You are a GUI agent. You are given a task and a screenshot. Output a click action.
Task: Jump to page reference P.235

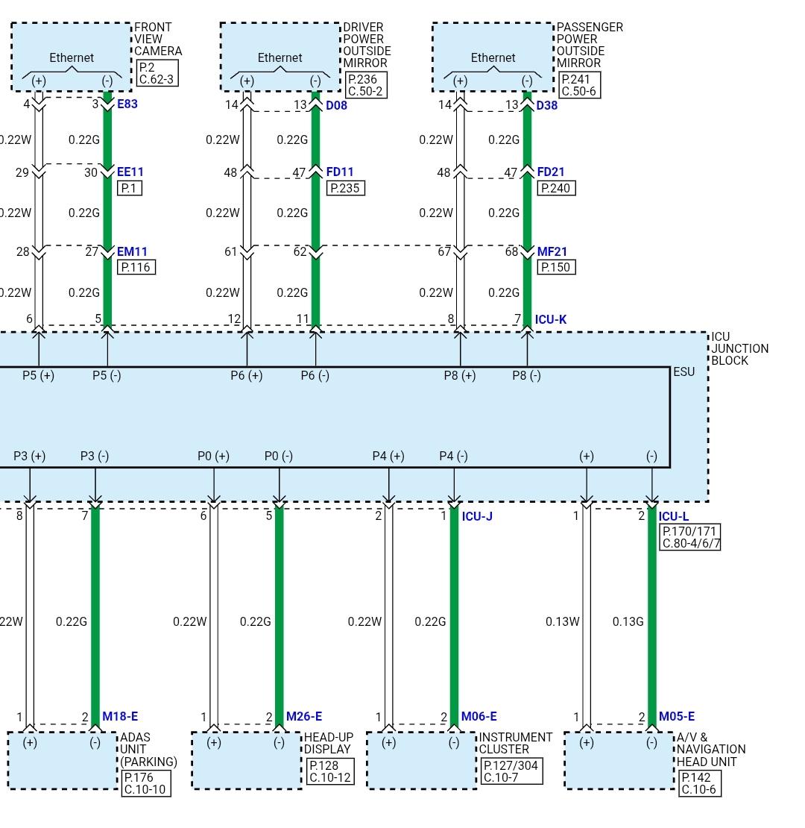[346, 188]
